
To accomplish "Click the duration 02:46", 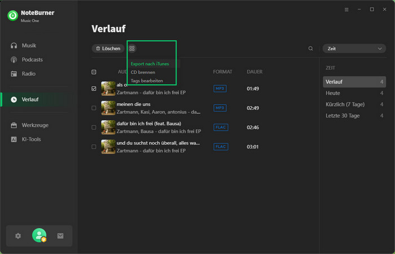I will (253, 128).
